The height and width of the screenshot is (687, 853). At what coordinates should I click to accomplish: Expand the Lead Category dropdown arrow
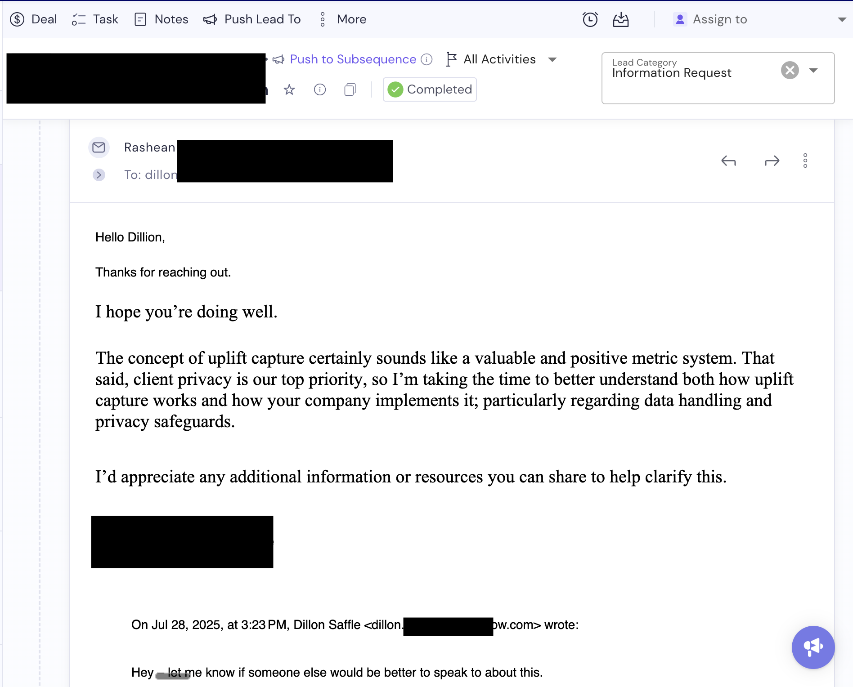point(813,70)
